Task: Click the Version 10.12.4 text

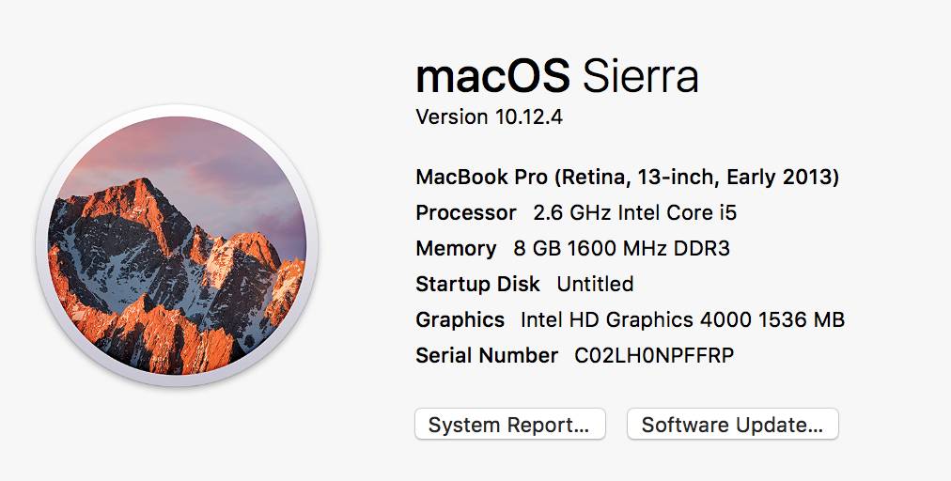Action: 489,116
